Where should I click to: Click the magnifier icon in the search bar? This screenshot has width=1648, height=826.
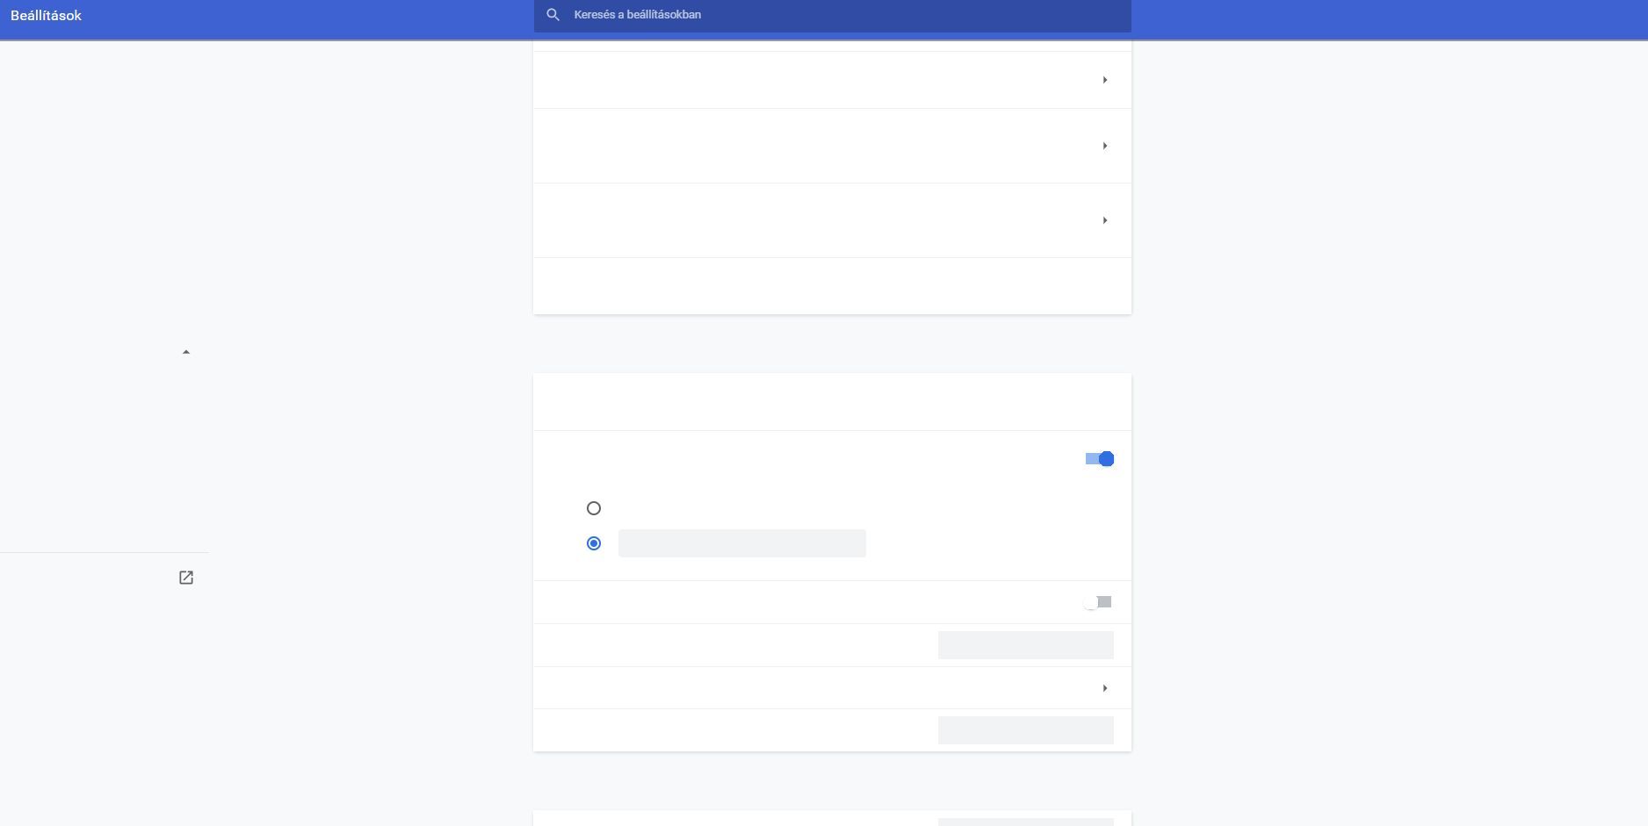click(x=553, y=15)
